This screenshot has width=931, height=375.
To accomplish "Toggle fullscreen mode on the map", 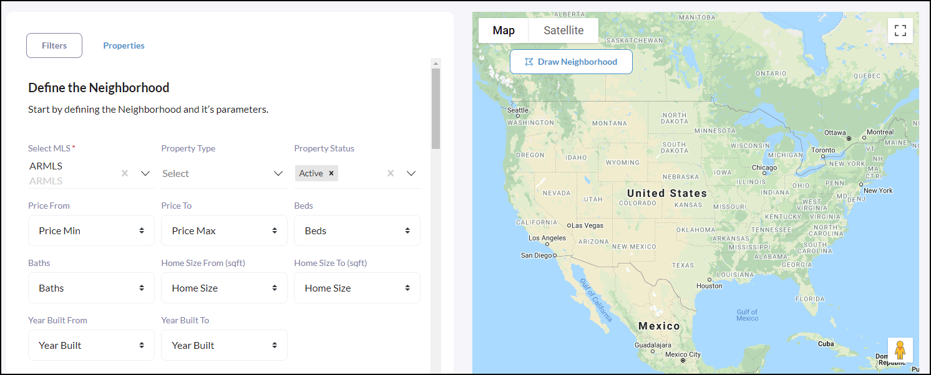I will coord(900,30).
